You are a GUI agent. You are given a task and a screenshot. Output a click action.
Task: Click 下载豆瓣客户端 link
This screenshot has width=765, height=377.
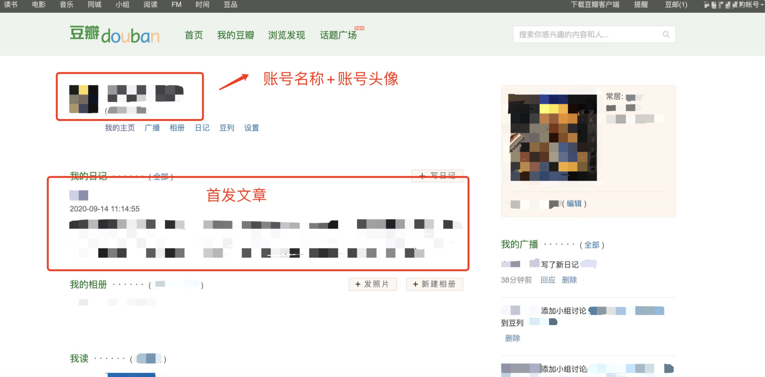point(595,5)
